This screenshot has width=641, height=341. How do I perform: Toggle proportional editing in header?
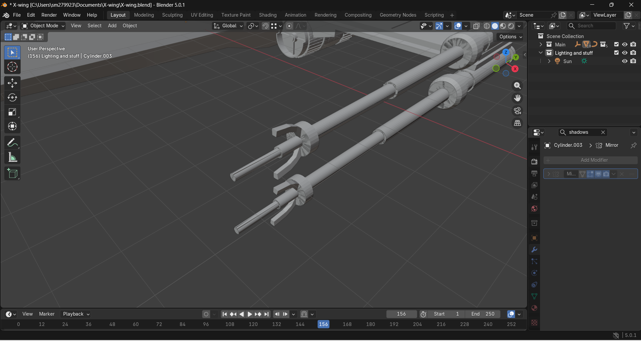[290, 26]
